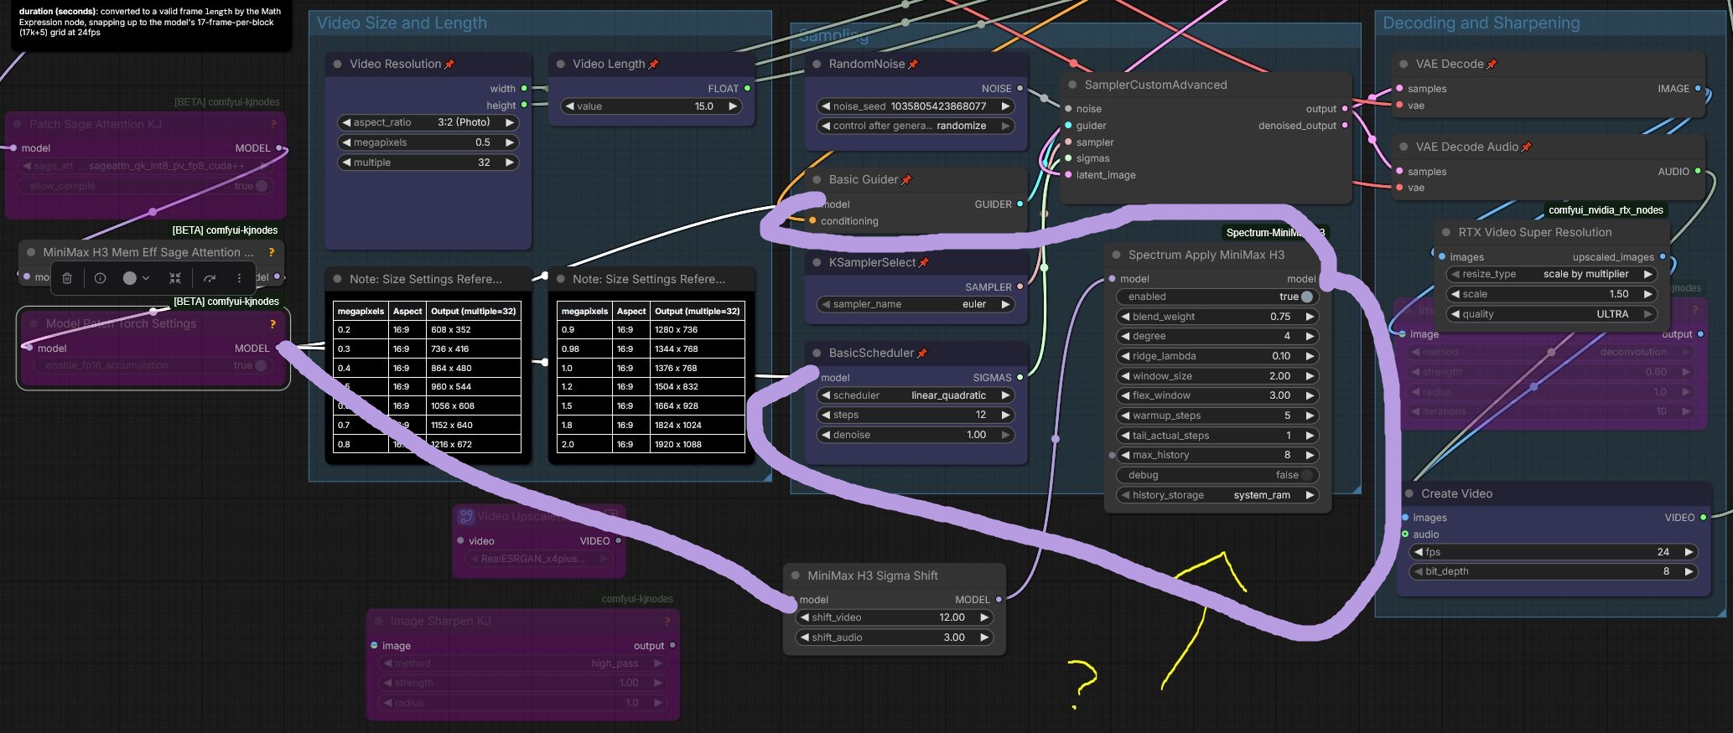Open help for MiniMax H3 Mem Eff node
This screenshot has height=733, width=1733.
(x=272, y=252)
